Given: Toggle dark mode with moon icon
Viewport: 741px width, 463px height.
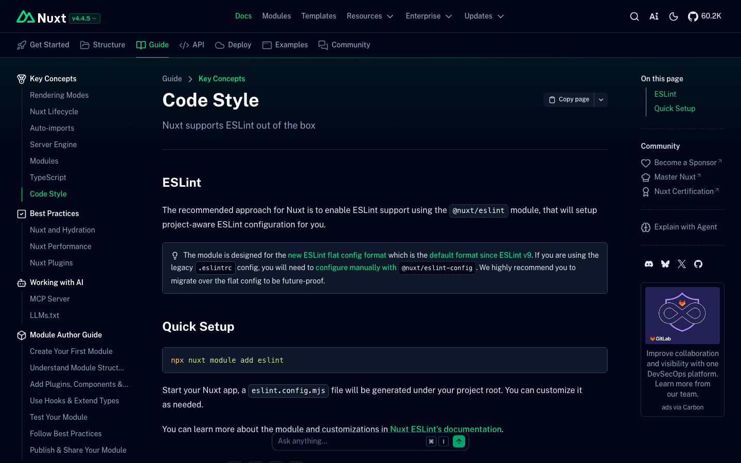Looking at the screenshot, I should pos(674,16).
